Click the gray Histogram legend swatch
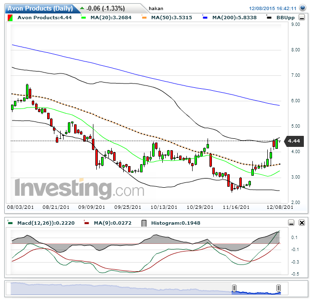The image size is (313, 301). click(x=143, y=223)
